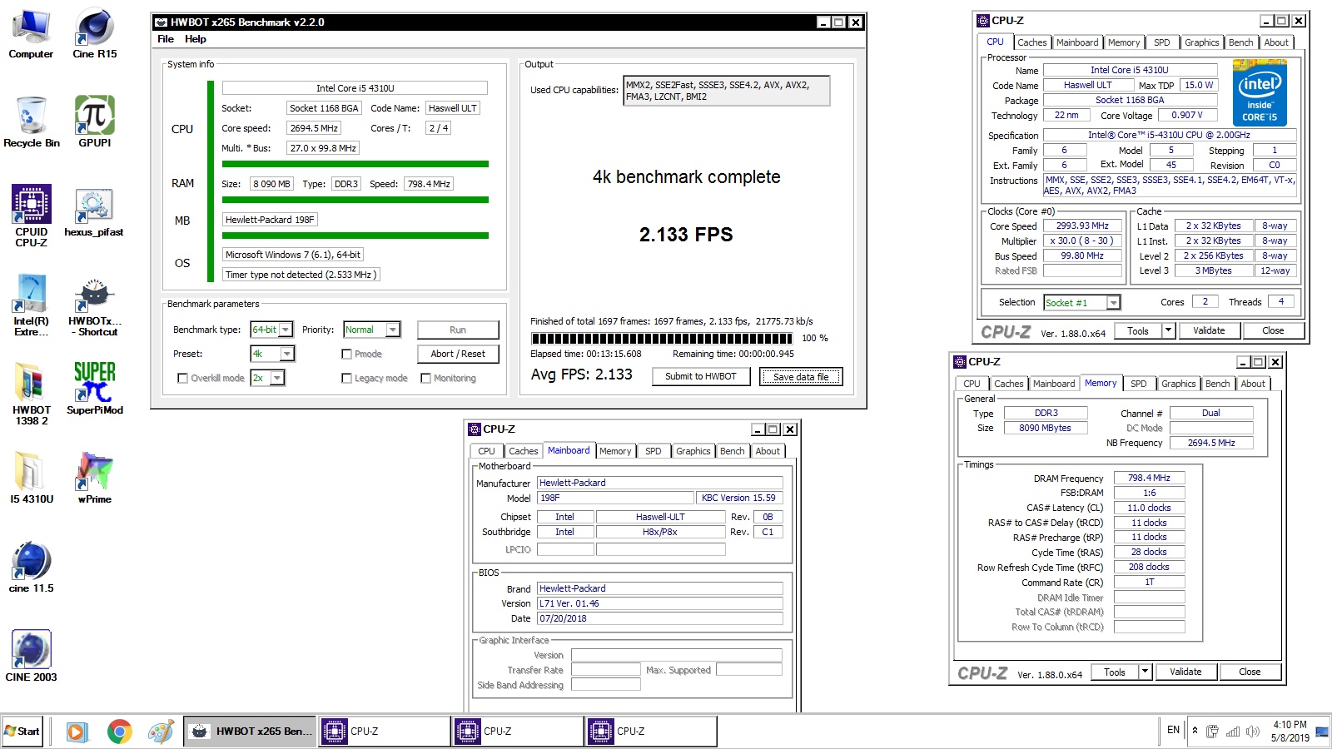Click Submit to HWBOT button
Screen dimensions: 1332x749
[x=700, y=376]
